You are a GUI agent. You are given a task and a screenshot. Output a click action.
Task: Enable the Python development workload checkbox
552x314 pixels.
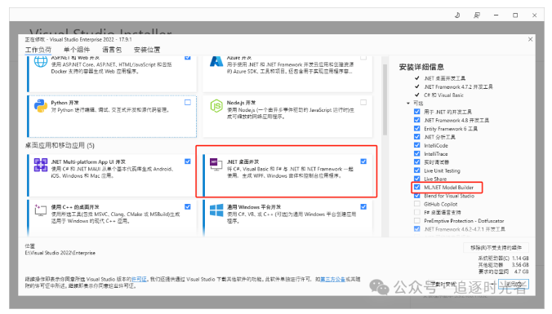(188, 102)
